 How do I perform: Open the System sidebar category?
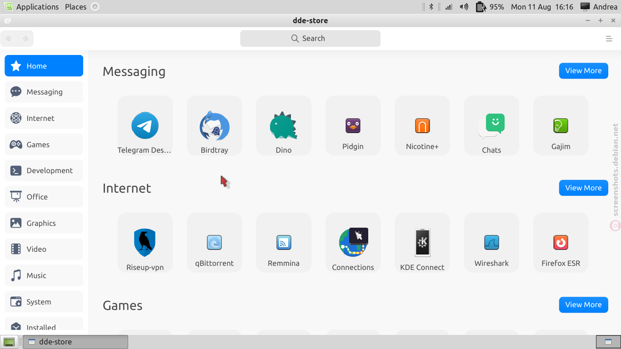tap(44, 302)
